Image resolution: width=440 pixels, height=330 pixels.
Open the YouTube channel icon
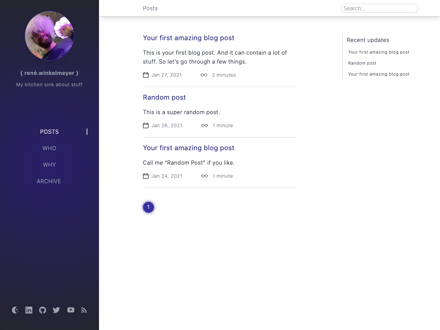[70, 310]
